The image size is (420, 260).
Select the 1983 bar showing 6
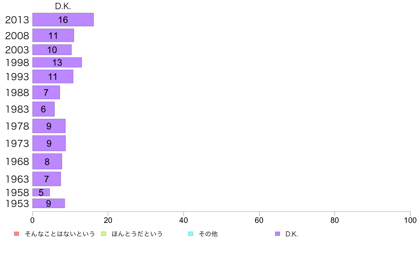click(43, 109)
